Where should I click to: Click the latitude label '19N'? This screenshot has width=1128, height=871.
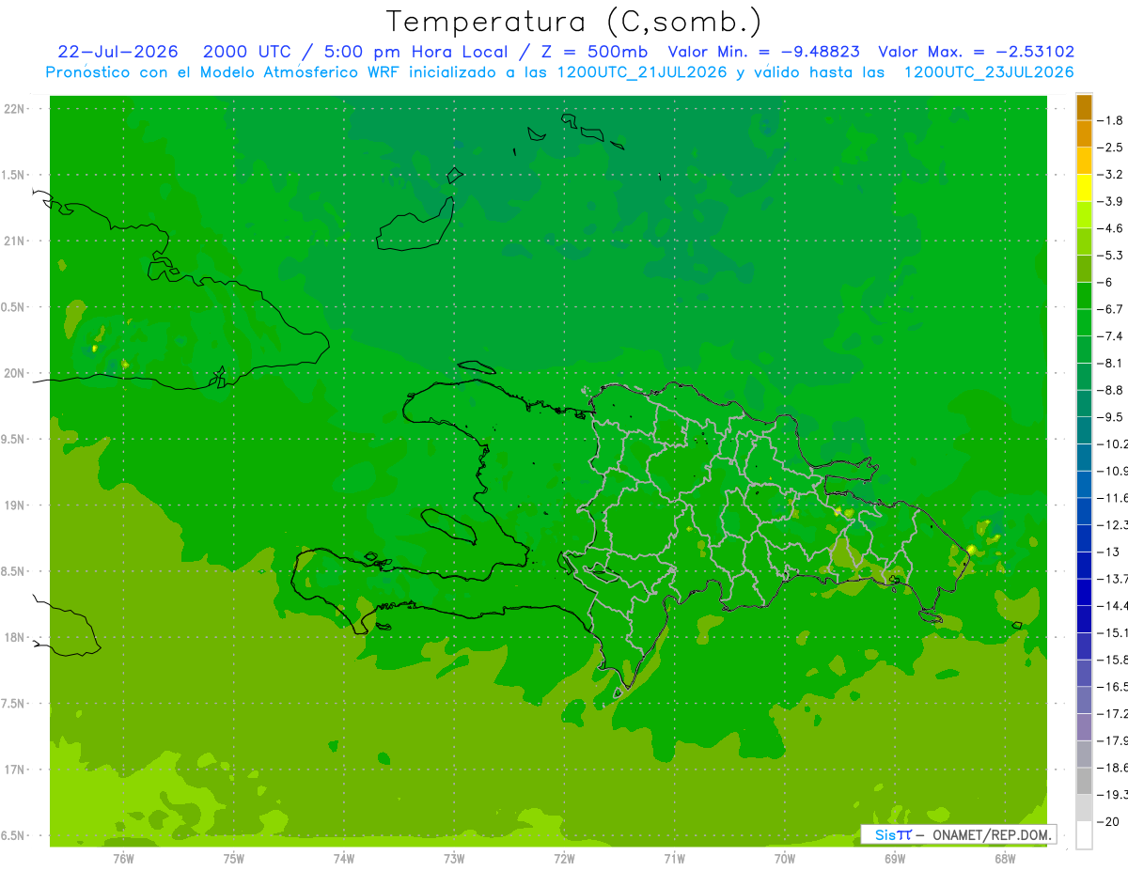coord(15,505)
